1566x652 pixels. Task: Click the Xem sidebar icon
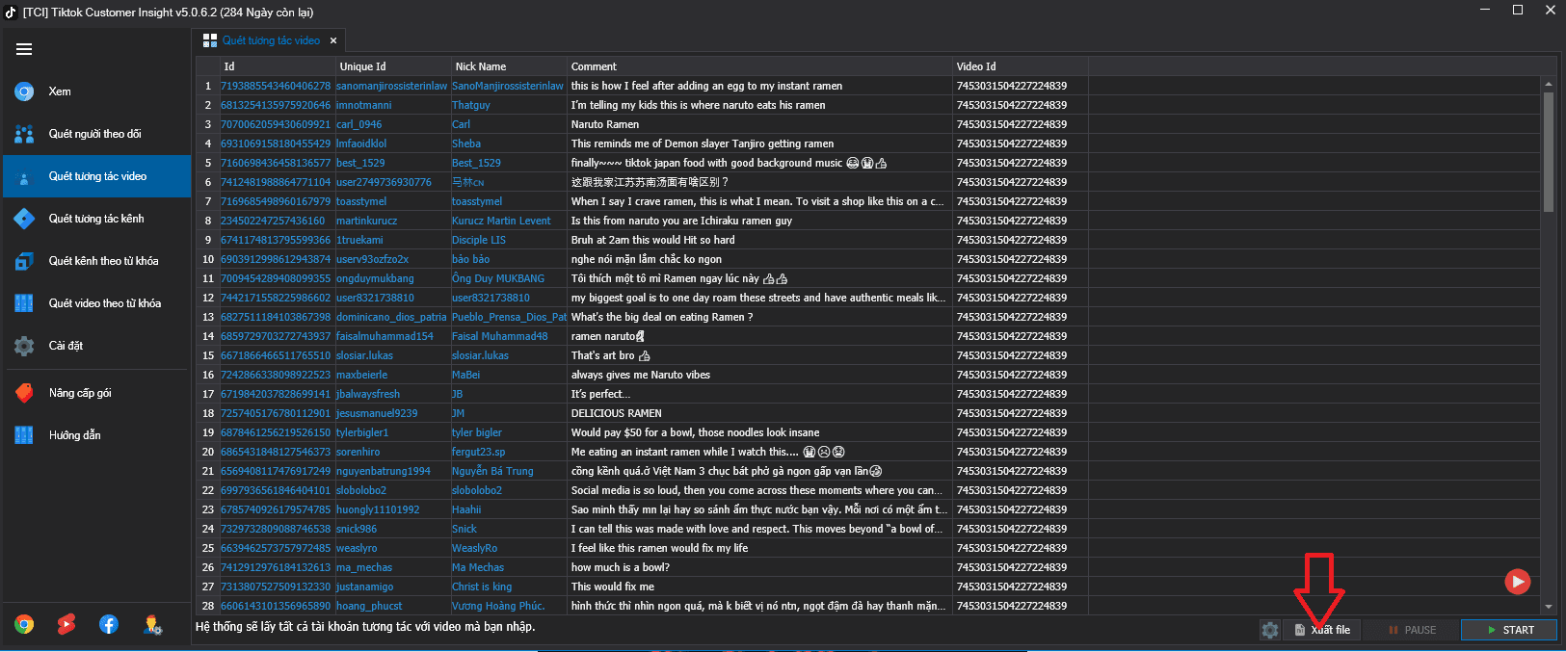[x=24, y=91]
